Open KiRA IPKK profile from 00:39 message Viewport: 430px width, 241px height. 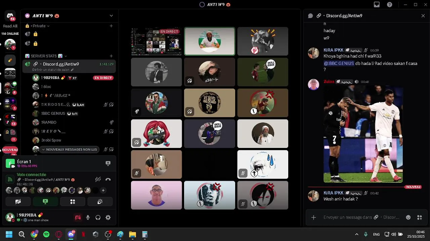[333, 50]
